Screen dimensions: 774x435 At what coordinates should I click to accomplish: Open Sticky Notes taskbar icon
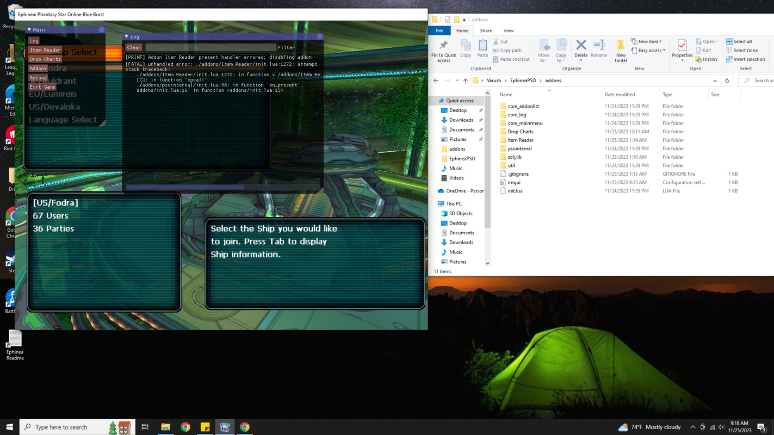[x=205, y=427]
